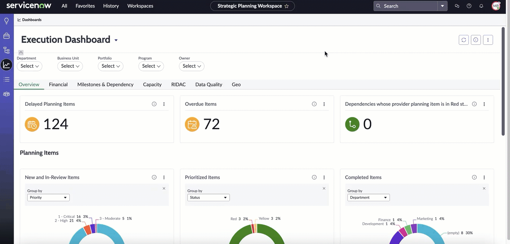
Task: Click in the global Search field
Action: [x=406, y=6]
